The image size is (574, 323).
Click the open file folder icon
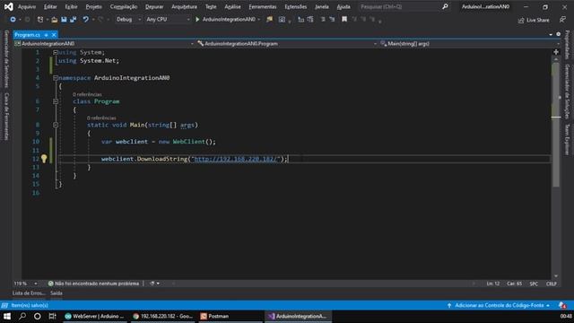54,20
